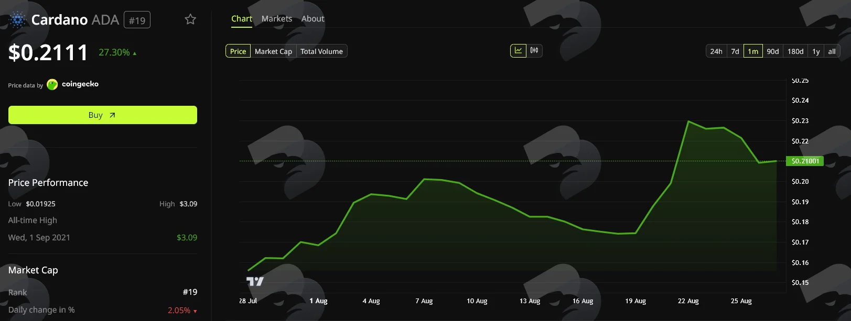Image resolution: width=851 pixels, height=321 pixels.
Task: Click the $0.20 label on the price axis
Action: 800,182
